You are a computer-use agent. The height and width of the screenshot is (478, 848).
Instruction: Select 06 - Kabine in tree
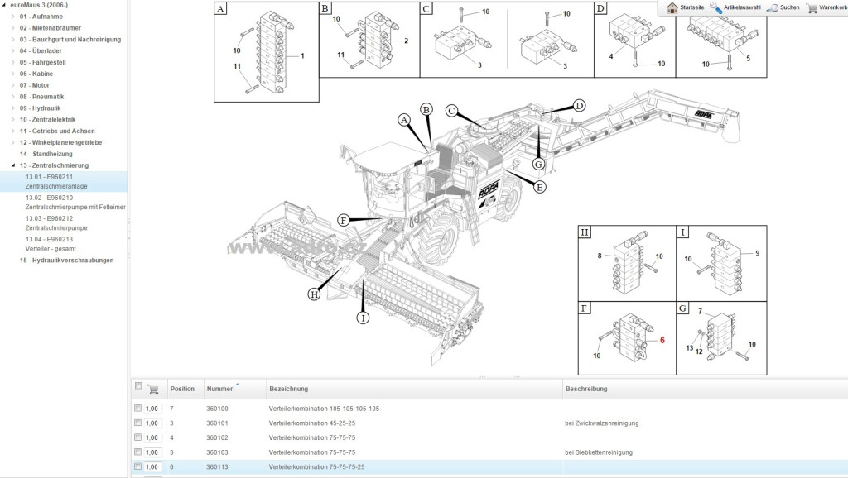coord(36,74)
